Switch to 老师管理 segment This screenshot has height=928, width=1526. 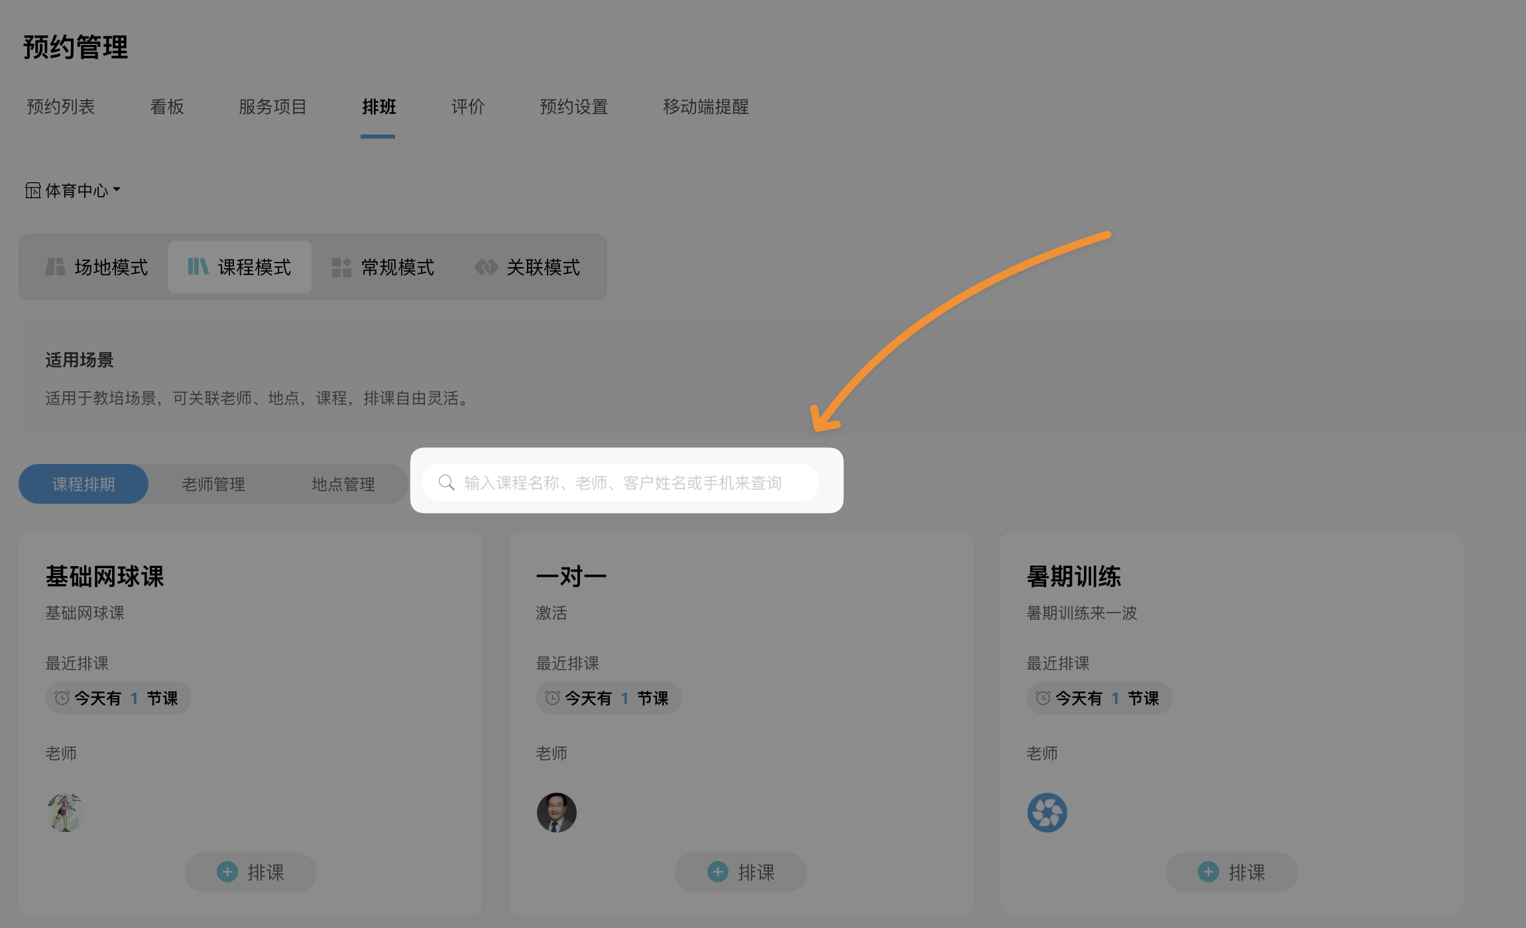point(213,484)
